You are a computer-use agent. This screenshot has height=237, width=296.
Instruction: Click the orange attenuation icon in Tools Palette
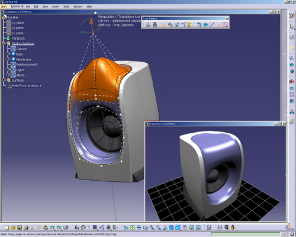tap(164, 25)
